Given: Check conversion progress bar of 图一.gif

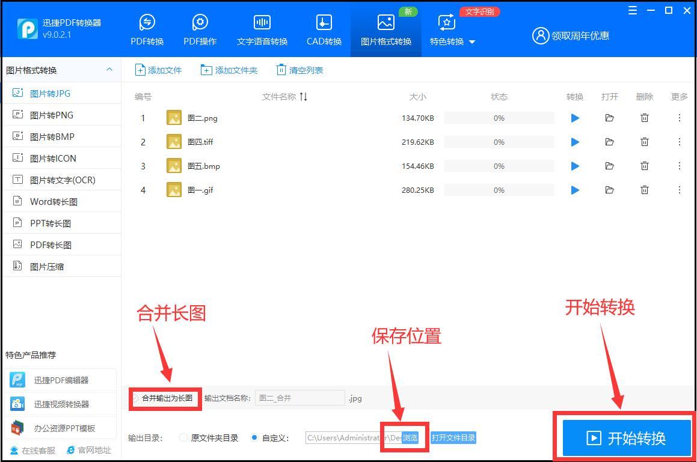Looking at the screenshot, I should pos(499,190).
